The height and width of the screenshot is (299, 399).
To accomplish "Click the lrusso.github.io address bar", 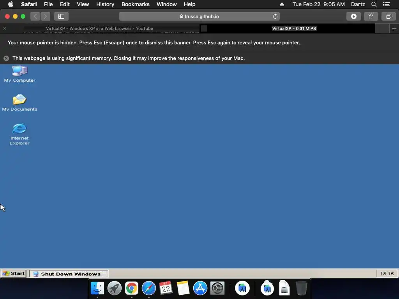I will pos(199,16).
